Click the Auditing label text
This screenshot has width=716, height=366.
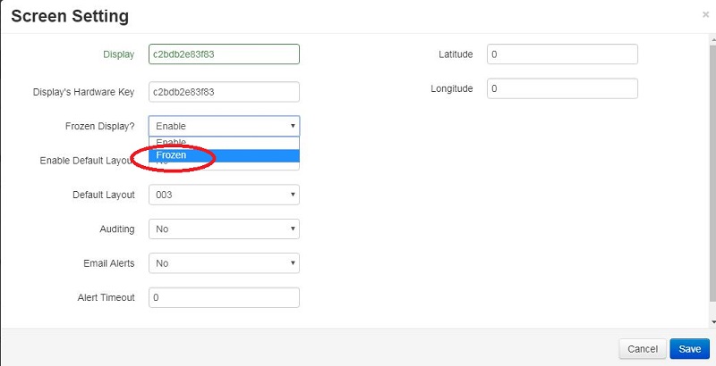[x=116, y=229]
